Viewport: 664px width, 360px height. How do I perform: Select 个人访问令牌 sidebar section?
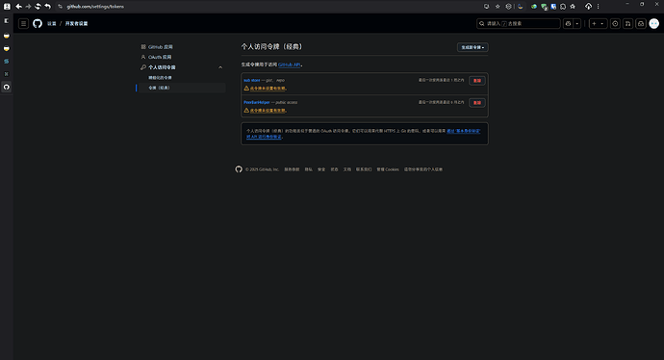tap(162, 67)
